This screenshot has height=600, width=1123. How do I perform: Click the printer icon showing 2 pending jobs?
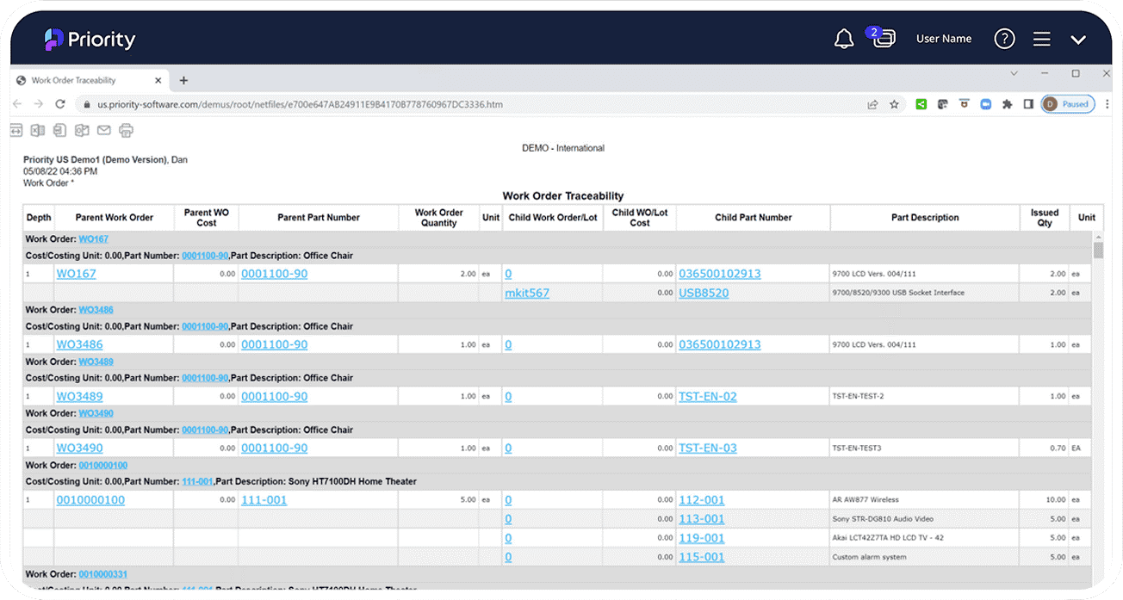coord(884,40)
